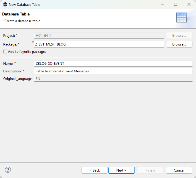Click the Finish button

(150, 170)
